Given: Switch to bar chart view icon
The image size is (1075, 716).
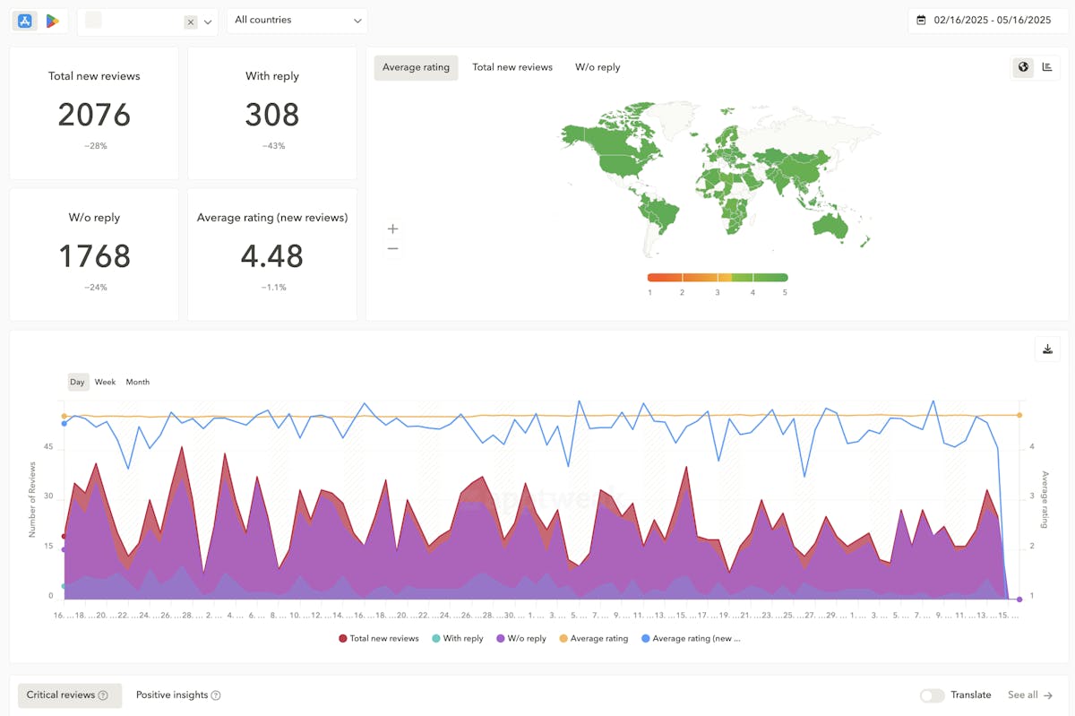Looking at the screenshot, I should (x=1046, y=67).
